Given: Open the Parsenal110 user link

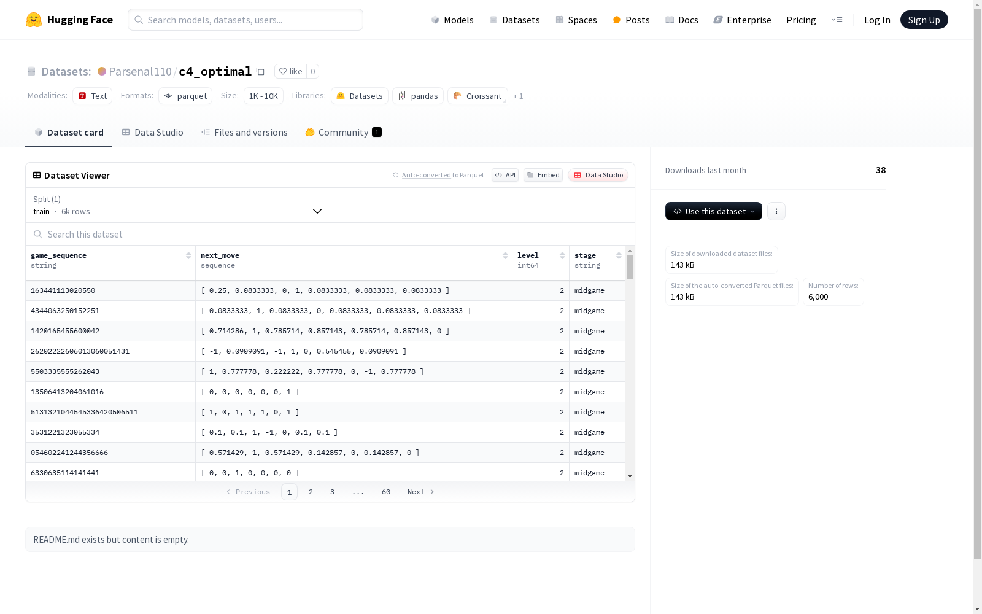Looking at the screenshot, I should [140, 71].
